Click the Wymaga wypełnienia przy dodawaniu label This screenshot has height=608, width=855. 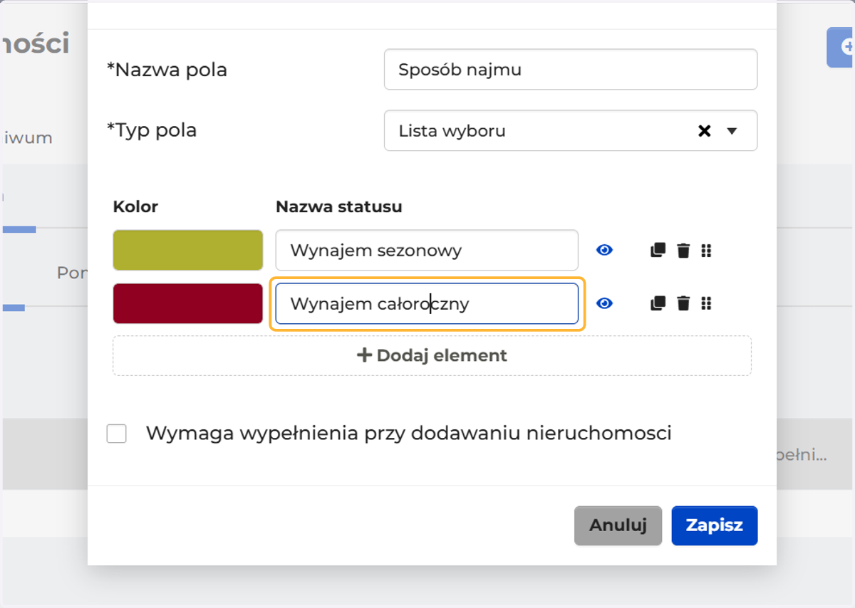tap(409, 433)
